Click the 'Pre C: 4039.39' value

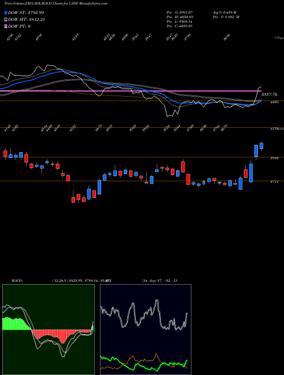click(x=179, y=26)
